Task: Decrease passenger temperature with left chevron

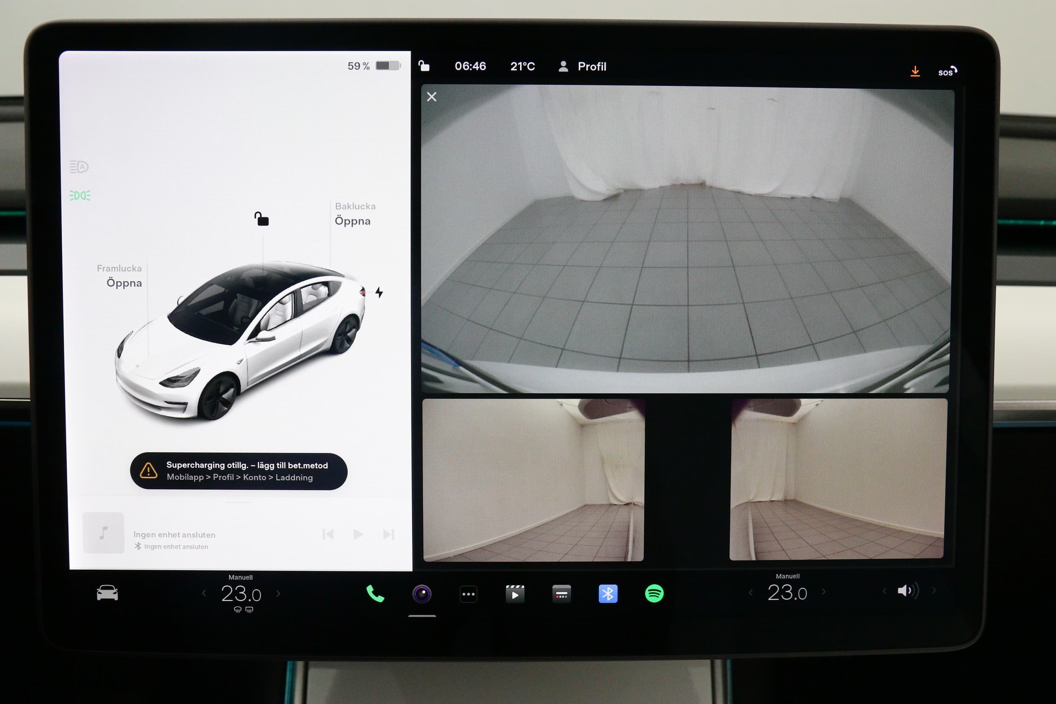Action: click(750, 592)
